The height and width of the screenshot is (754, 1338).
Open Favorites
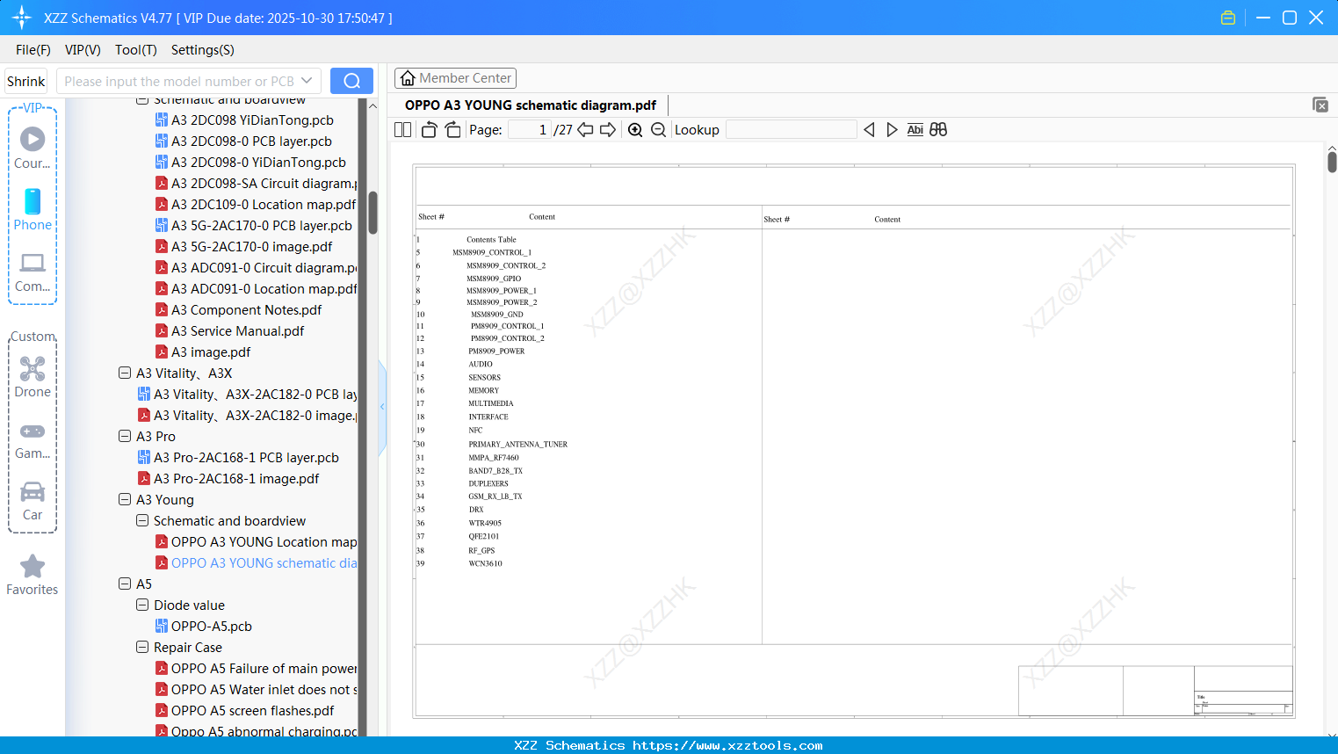click(x=33, y=576)
